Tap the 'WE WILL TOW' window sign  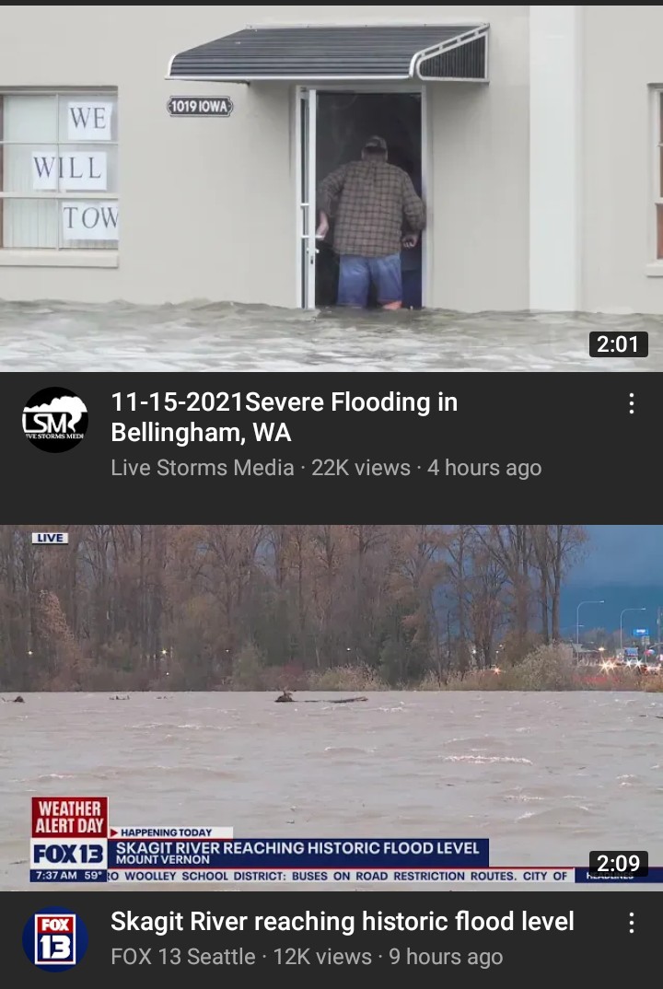(76, 168)
